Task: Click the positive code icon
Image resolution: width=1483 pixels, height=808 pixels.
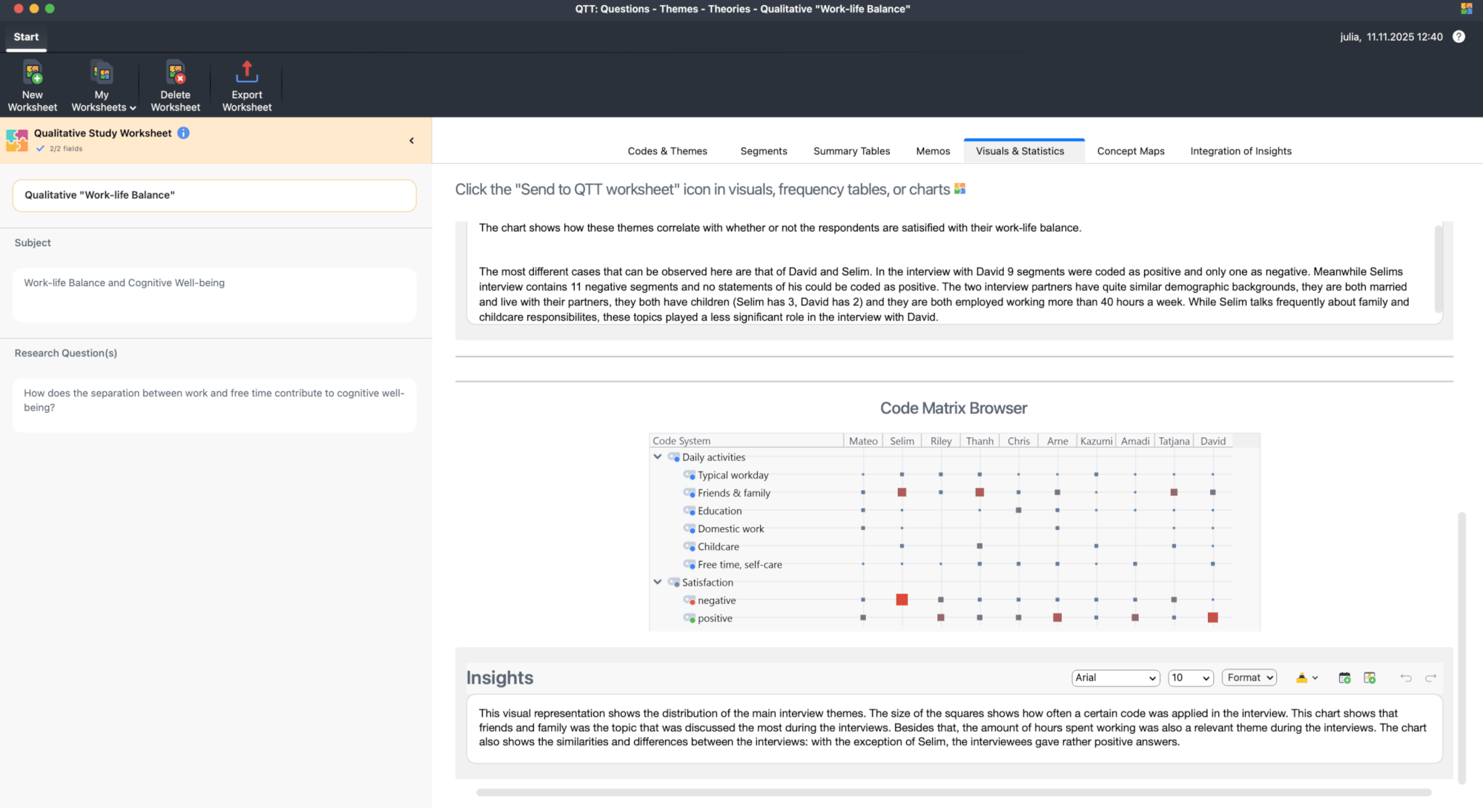Action: [690, 618]
